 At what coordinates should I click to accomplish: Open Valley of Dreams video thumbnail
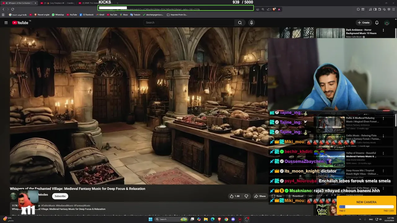[330, 159]
